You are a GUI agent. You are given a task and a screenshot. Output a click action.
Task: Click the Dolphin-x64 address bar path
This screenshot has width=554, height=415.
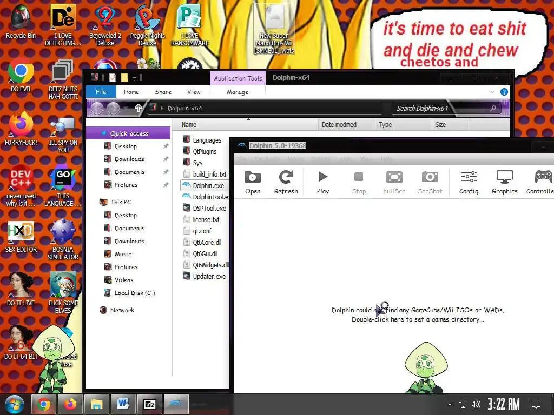185,108
